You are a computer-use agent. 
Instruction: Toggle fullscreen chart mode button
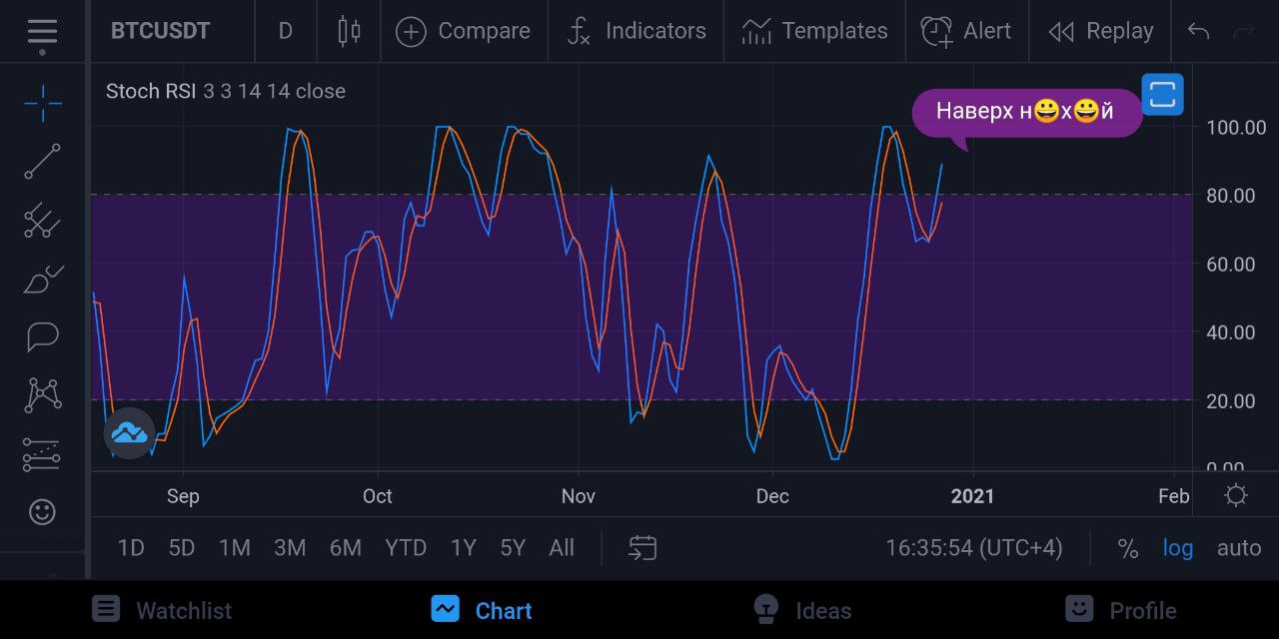click(1162, 95)
